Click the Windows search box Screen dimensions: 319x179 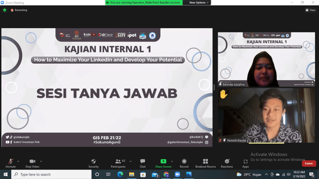point(52,174)
